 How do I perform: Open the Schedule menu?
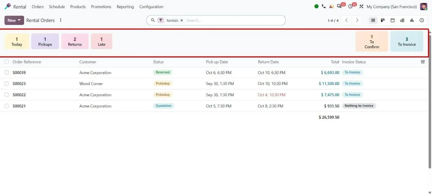click(57, 7)
